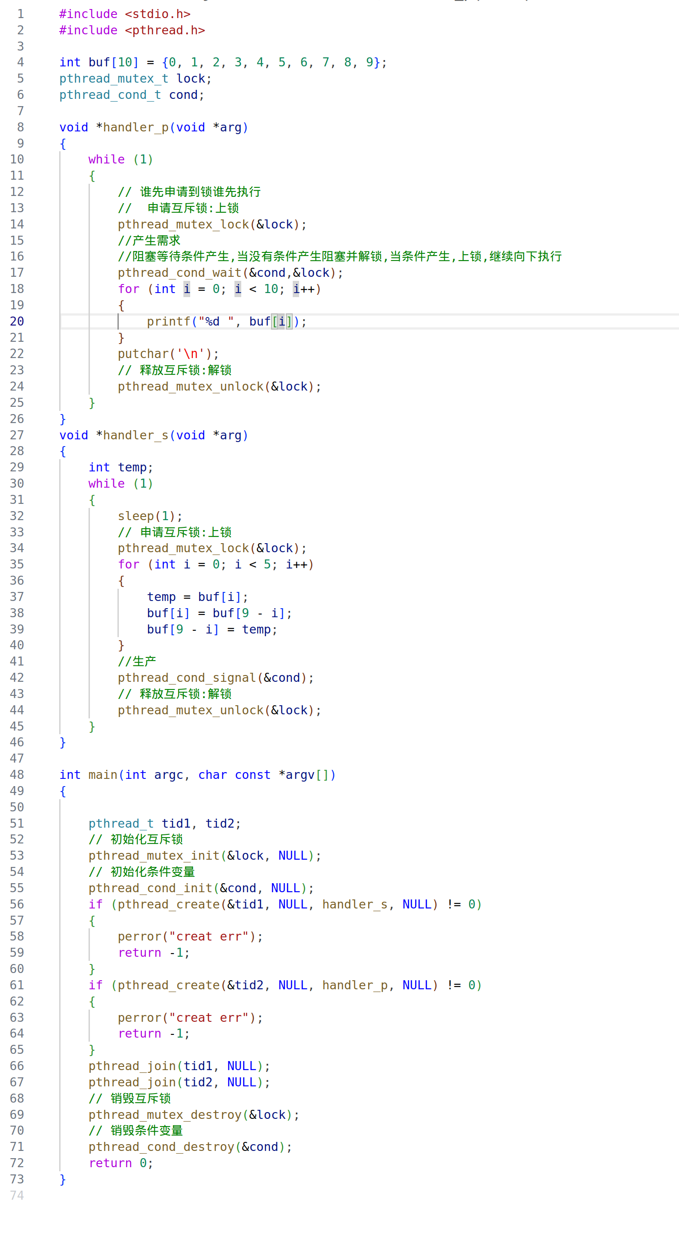The image size is (679, 1248).
Task: Click 'pthread_join(tid2, NULL);' call
Action: tap(179, 1082)
